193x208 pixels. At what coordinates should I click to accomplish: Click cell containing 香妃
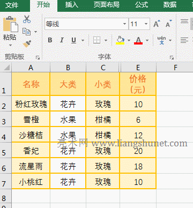point(31,150)
